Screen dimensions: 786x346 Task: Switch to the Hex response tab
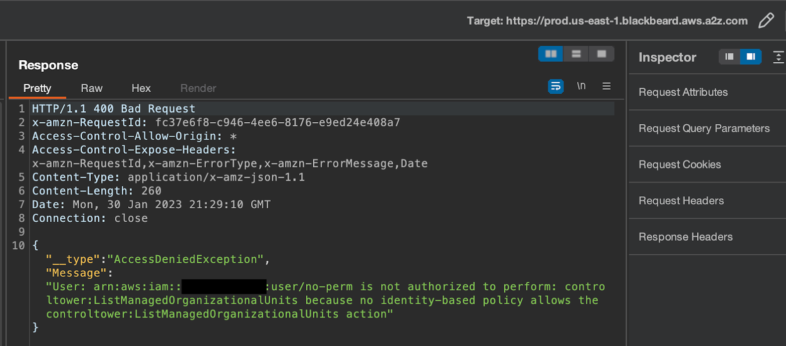pos(141,88)
